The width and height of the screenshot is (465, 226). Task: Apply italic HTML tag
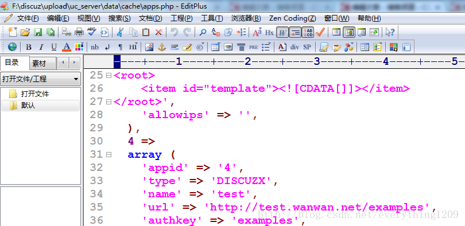41,47
